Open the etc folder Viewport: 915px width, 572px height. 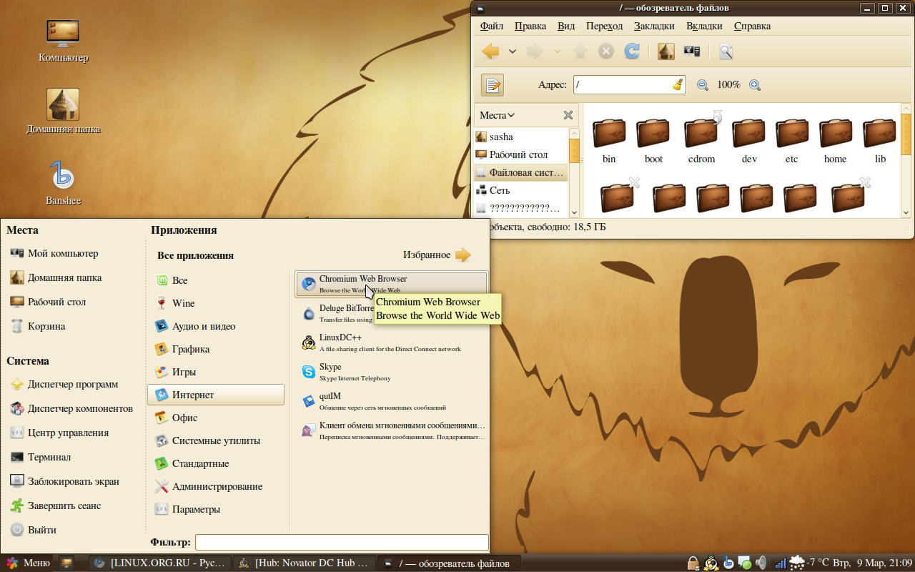click(792, 140)
